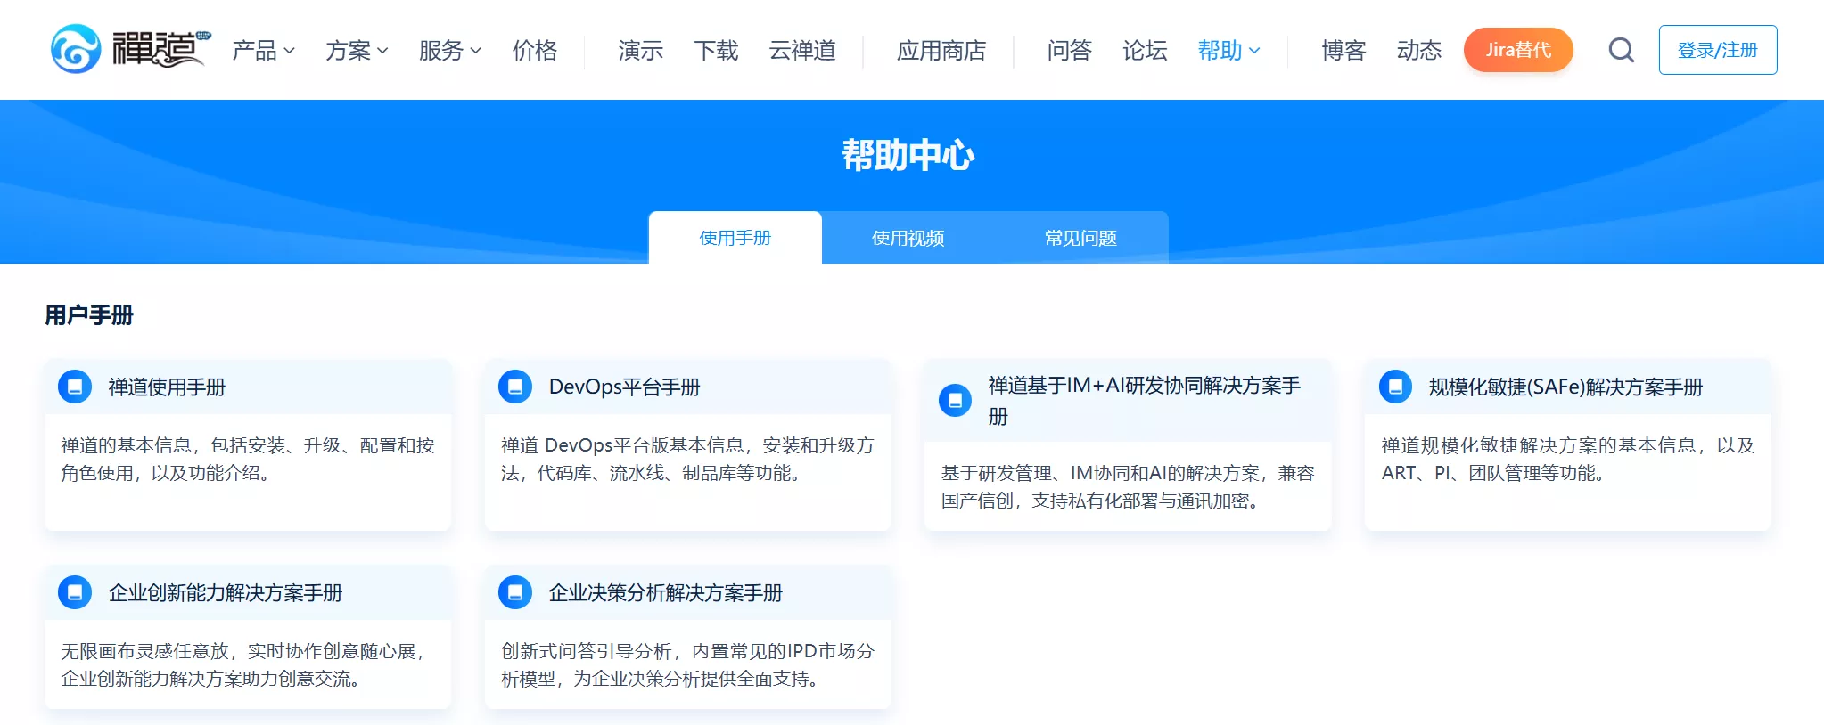1824x725 pixels.
Task: Expand the 帮助 dropdown menu
Action: coord(1229,50)
